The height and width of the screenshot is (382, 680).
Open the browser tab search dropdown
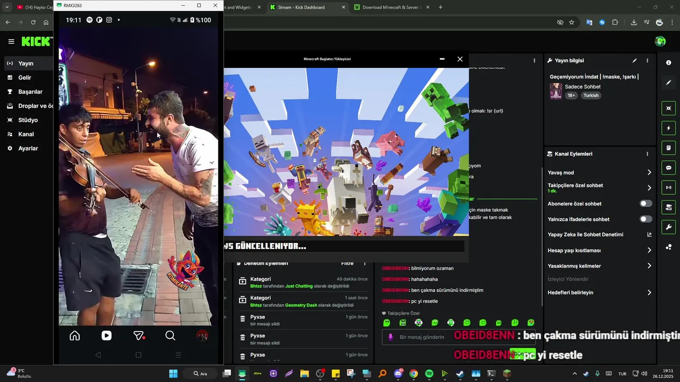tap(7, 7)
